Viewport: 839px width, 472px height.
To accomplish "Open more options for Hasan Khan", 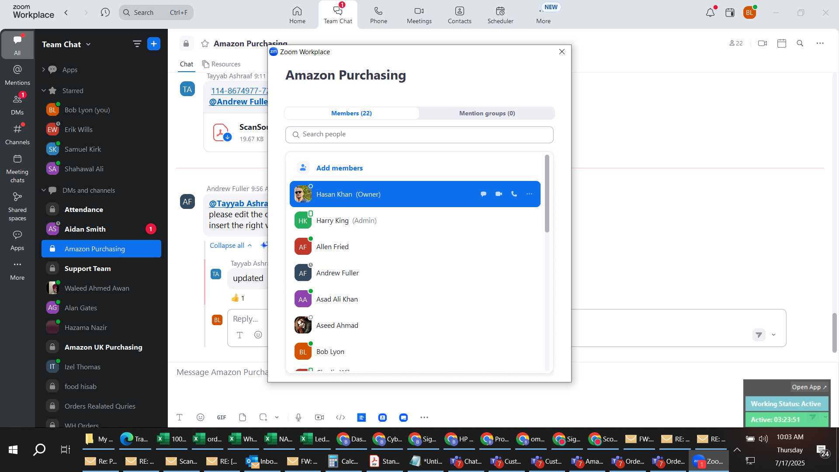I will (x=529, y=194).
